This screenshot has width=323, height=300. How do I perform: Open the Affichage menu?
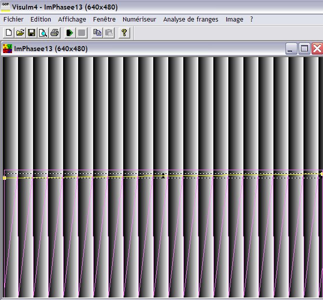click(72, 20)
